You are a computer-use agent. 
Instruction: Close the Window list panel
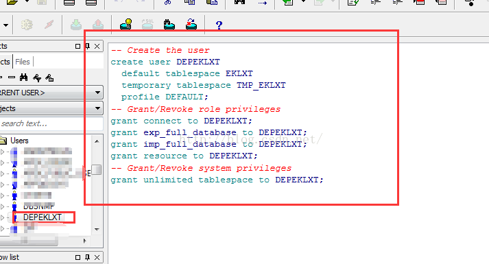tap(97, 257)
